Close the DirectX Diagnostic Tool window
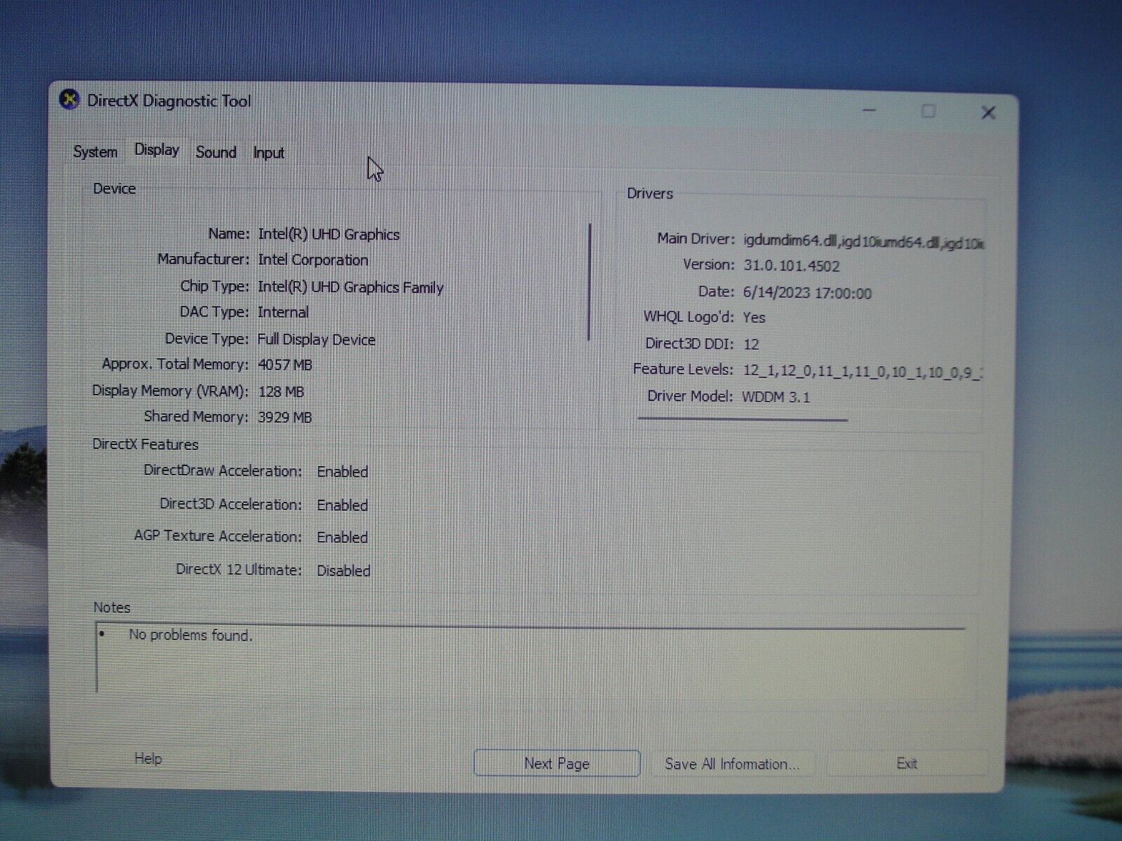The image size is (1122, 841). [x=988, y=112]
